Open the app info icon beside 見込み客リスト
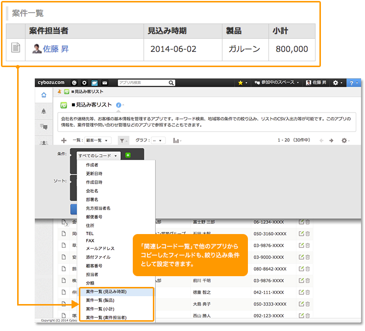365x331 pixels. (x=119, y=105)
